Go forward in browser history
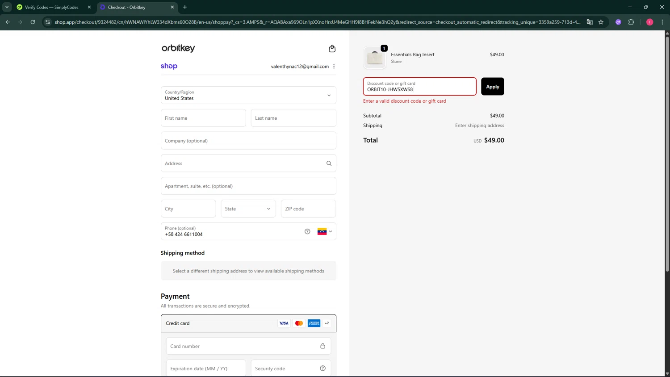Screen dimensions: 670x377 (x=20, y=22)
